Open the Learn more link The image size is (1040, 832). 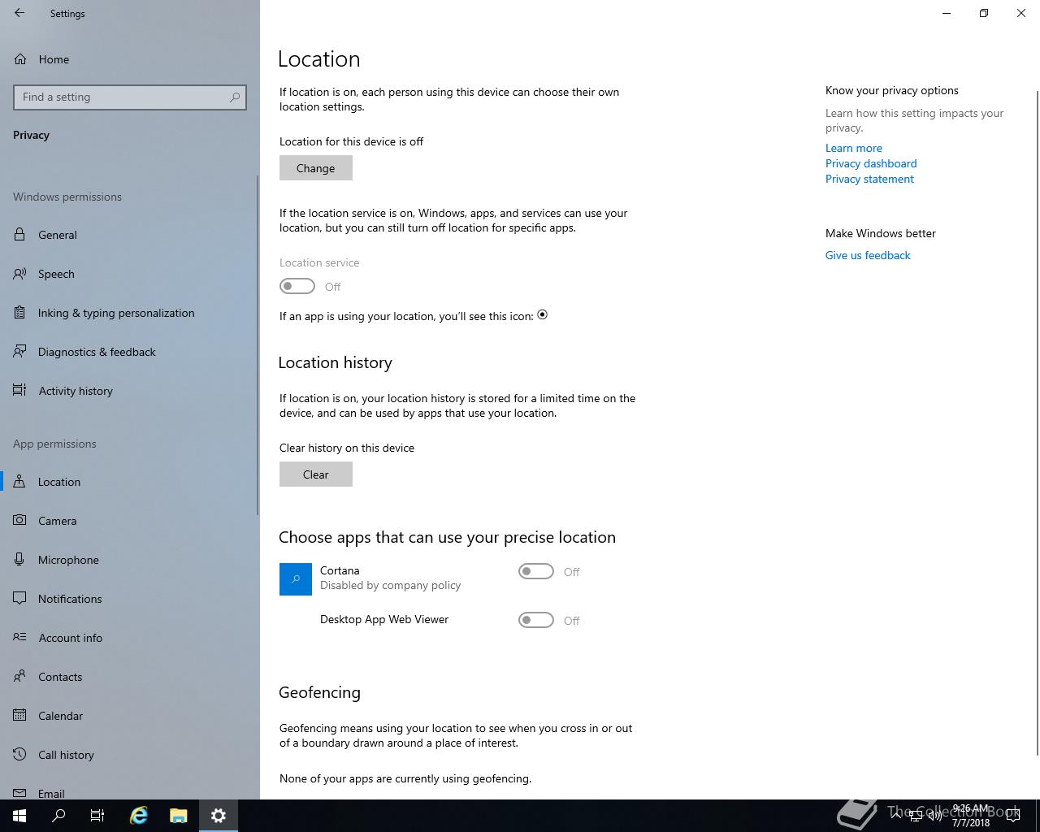pyautogui.click(x=853, y=148)
